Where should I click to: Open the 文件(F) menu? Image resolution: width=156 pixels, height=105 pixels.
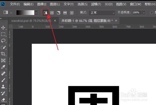[15, 4]
